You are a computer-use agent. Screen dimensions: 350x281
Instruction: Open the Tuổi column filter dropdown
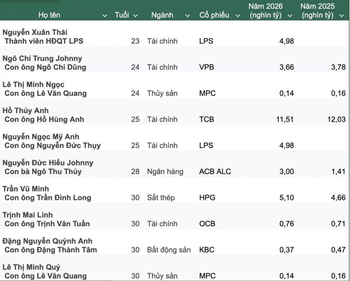[x=135, y=16]
